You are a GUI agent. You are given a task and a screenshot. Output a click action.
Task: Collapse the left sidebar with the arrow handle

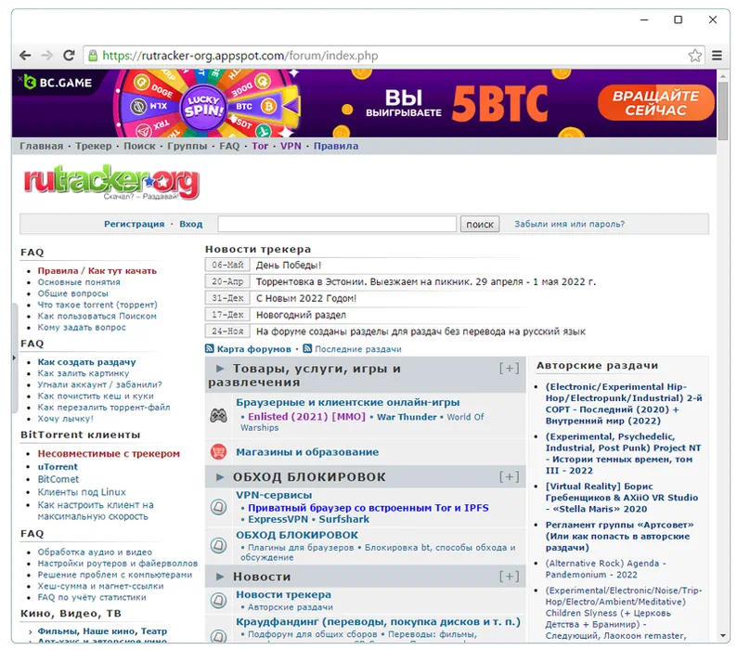14,344
